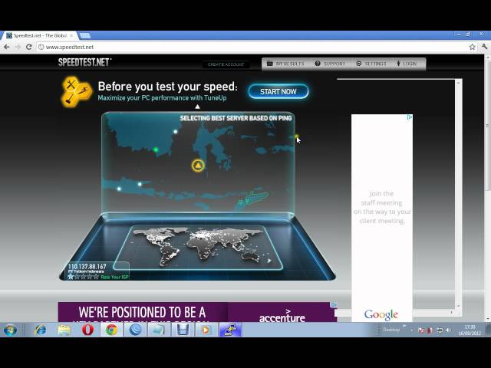Switch to Google Chrome in taskbar
491x368 pixels.
[111, 330]
